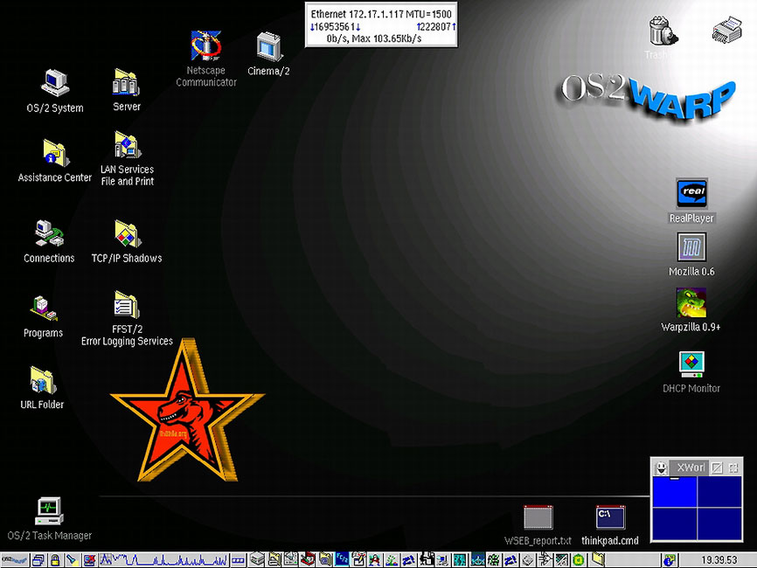This screenshot has width=757, height=568.
Task: Select the OS/2 System icon
Action: click(x=55, y=85)
